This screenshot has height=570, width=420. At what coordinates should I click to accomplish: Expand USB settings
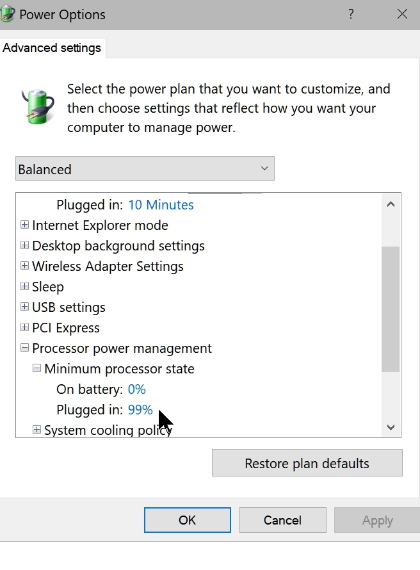pyautogui.click(x=24, y=307)
